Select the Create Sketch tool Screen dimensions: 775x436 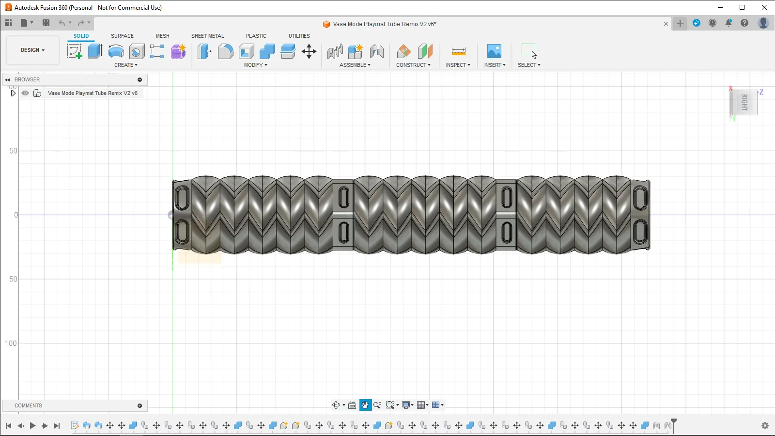pos(74,51)
